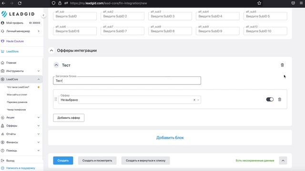Bookmark page with star icon
305x171 pixels.
(x=259, y=3)
